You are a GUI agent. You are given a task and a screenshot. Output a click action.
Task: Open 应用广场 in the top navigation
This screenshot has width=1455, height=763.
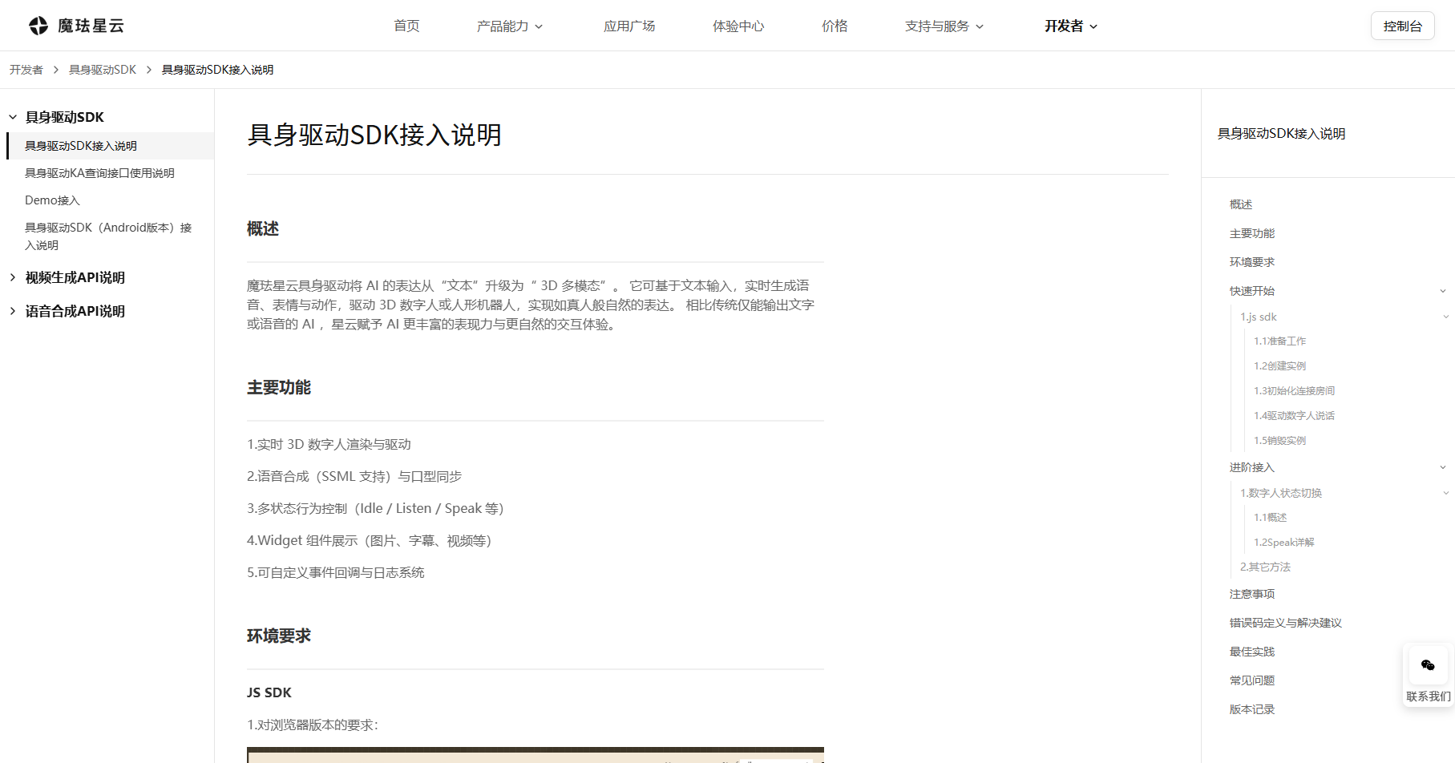pos(629,26)
